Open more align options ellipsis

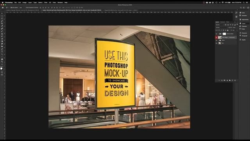pyautogui.click(x=63, y=7)
